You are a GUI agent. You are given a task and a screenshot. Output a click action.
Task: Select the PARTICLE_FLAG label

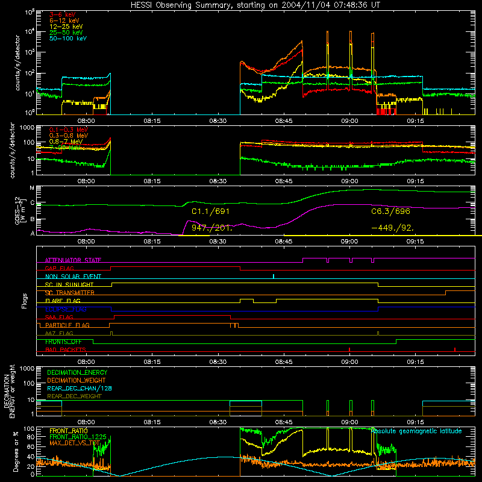pos(67,325)
